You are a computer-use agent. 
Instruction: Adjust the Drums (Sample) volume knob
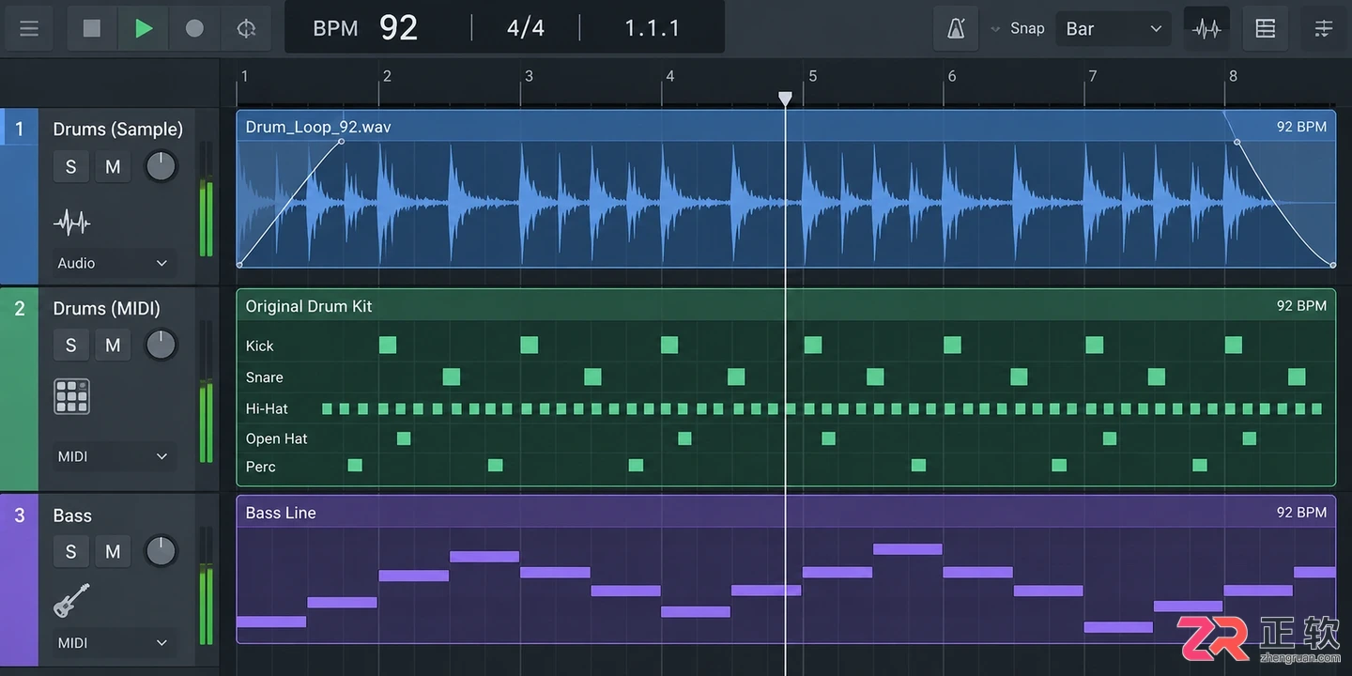click(x=161, y=166)
